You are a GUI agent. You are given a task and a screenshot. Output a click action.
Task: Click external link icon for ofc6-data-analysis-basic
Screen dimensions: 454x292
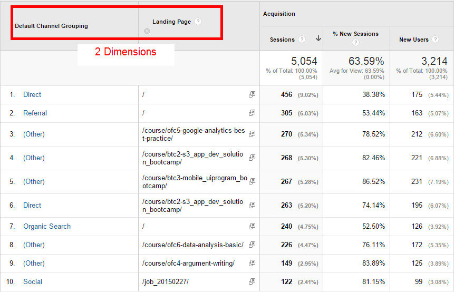click(x=252, y=245)
